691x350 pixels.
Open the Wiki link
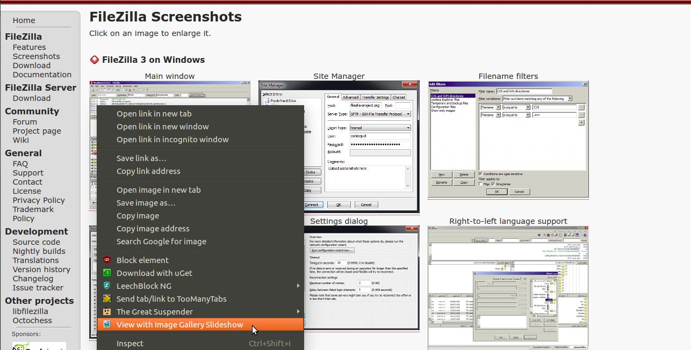tap(21, 140)
